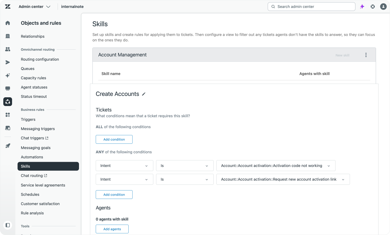Open the three-dot menu for Account Management
The height and width of the screenshot is (235, 390).
pyautogui.click(x=366, y=55)
